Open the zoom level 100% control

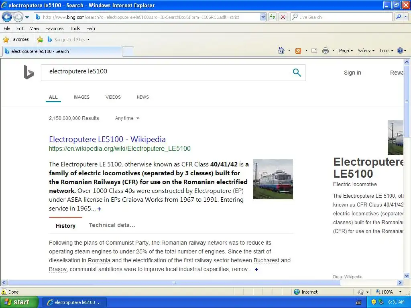388,292
